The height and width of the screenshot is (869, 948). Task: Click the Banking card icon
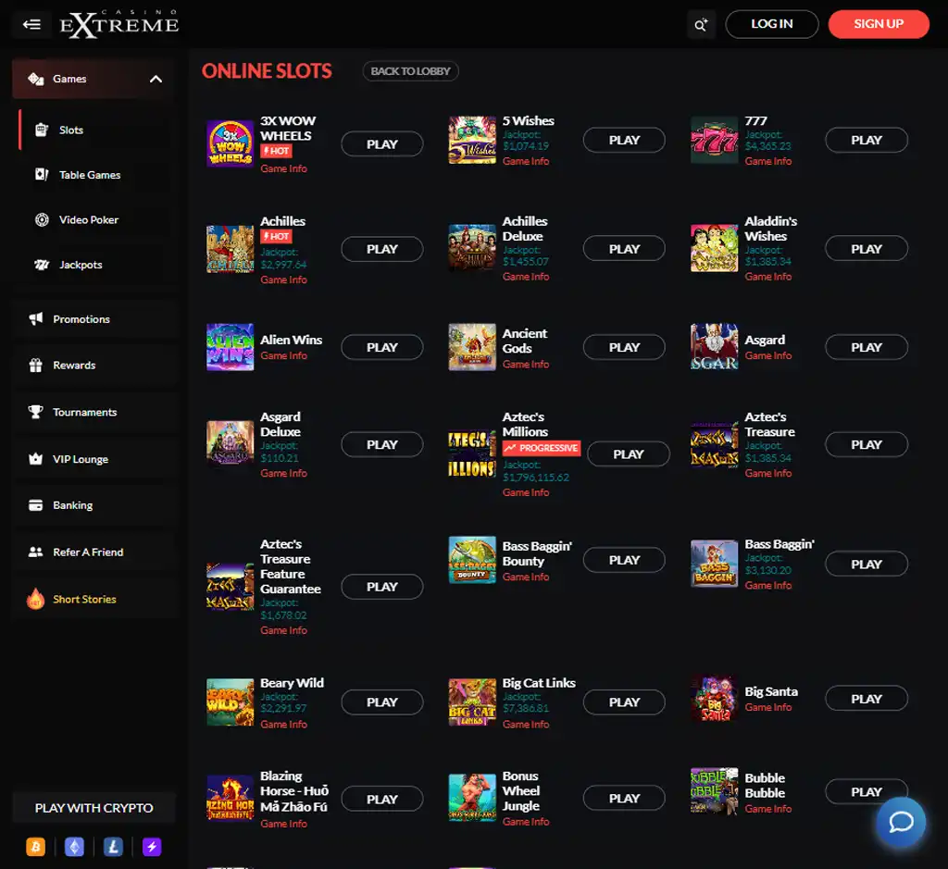tap(36, 505)
